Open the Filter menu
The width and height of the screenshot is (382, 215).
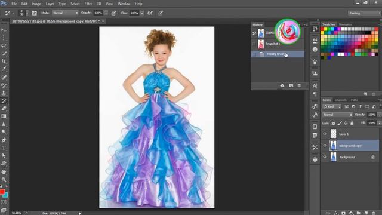click(x=88, y=4)
